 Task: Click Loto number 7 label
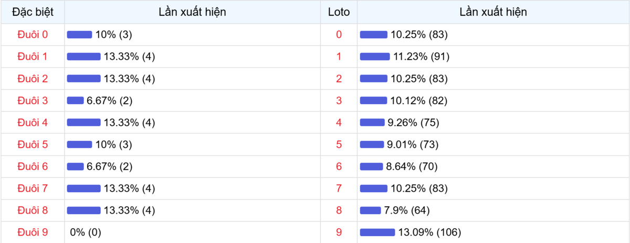339,189
